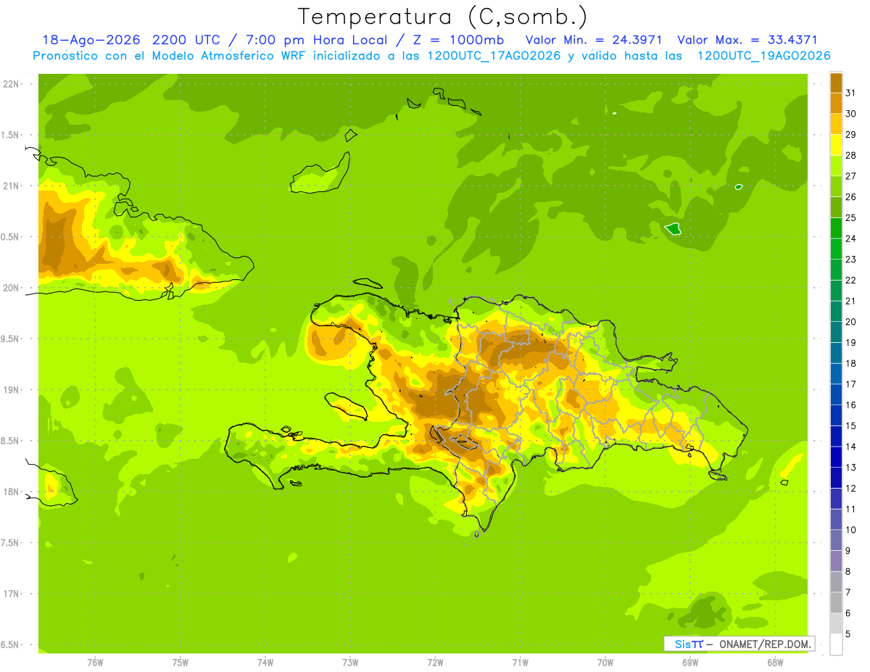Click "Valor Min. = 24.3971"
The image size is (870, 672).
click(x=593, y=40)
